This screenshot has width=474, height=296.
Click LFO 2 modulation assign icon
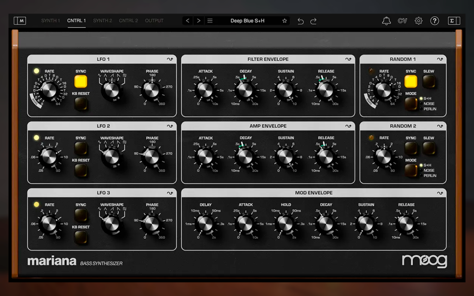[x=170, y=126]
